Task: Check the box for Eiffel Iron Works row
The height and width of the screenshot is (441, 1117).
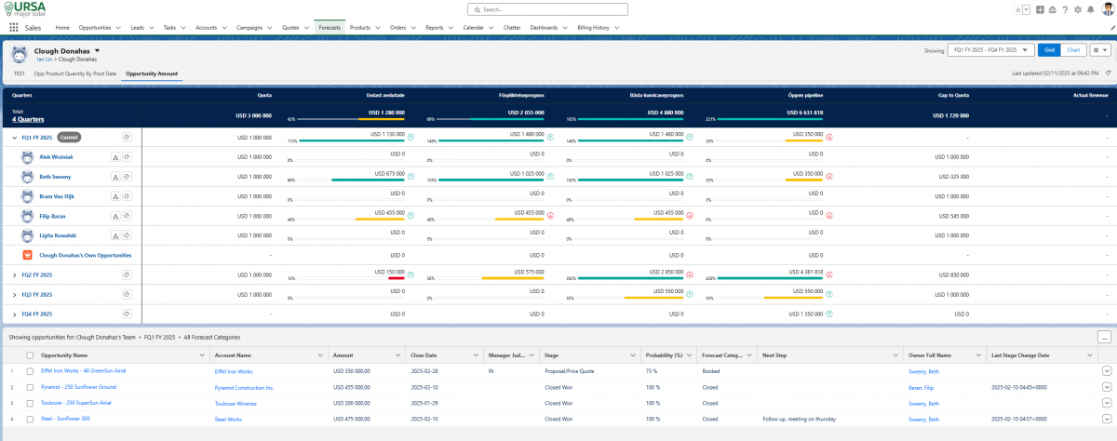Action: tap(30, 370)
